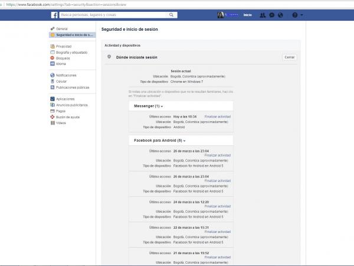354x266 pixels.
Task: Click Actividad y dispositivos header
Action: pos(122,46)
